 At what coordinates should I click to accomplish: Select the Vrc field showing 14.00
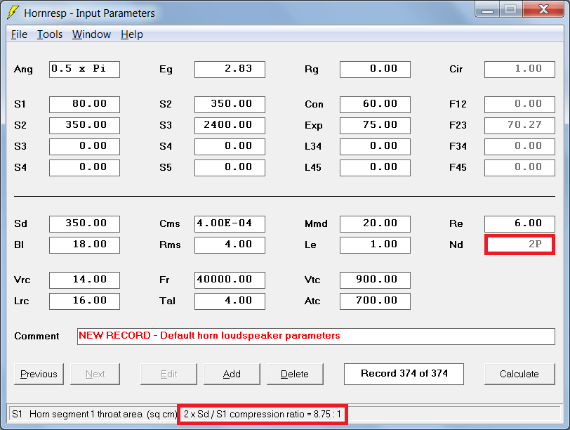[x=84, y=280]
